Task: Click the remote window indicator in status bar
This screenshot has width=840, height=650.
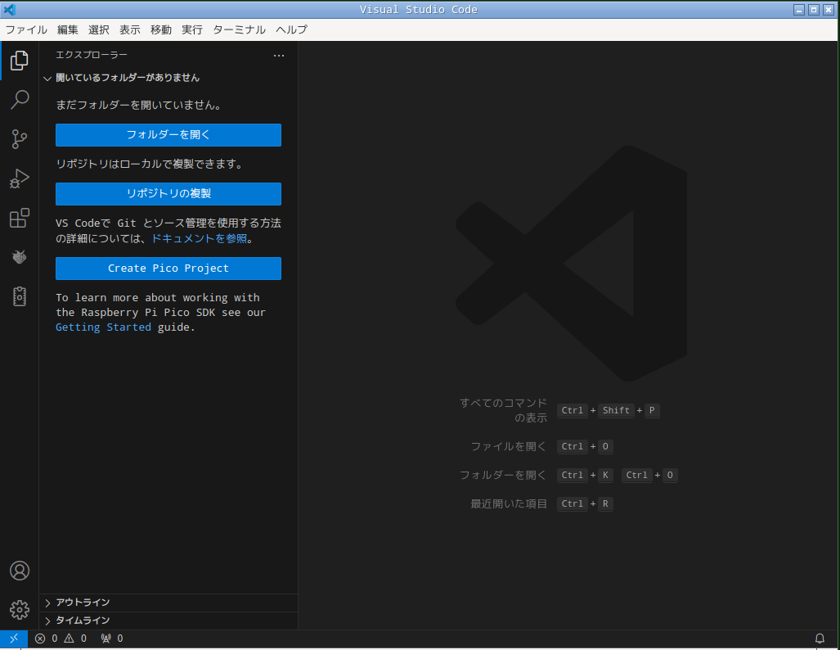Action: 14,639
